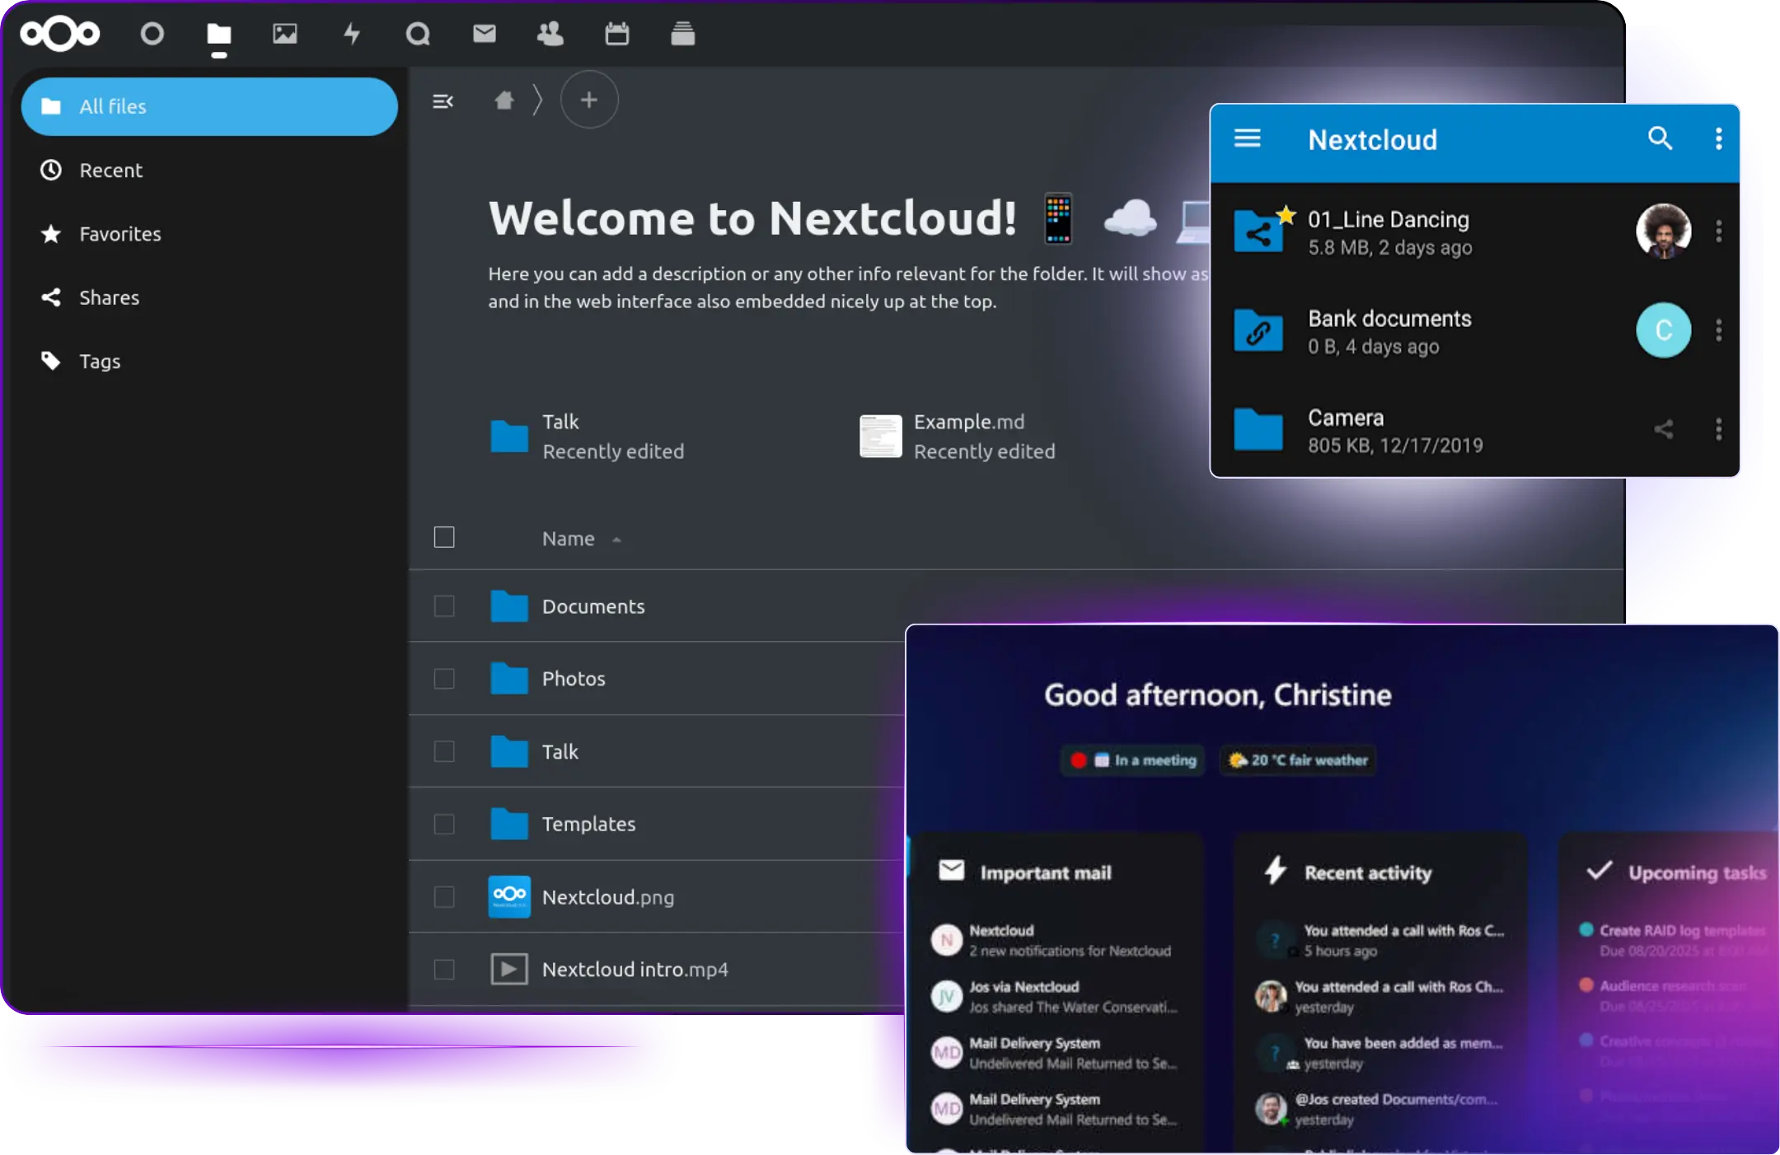This screenshot has width=1780, height=1155.
Task: Open the Calendar app icon
Action: point(616,34)
